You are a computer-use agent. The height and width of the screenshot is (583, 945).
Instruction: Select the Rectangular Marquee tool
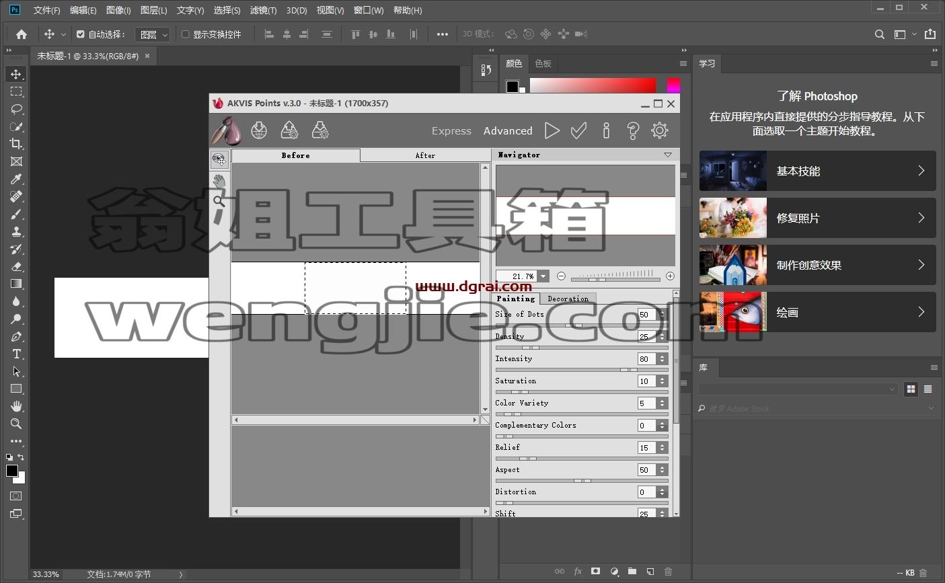click(16, 91)
